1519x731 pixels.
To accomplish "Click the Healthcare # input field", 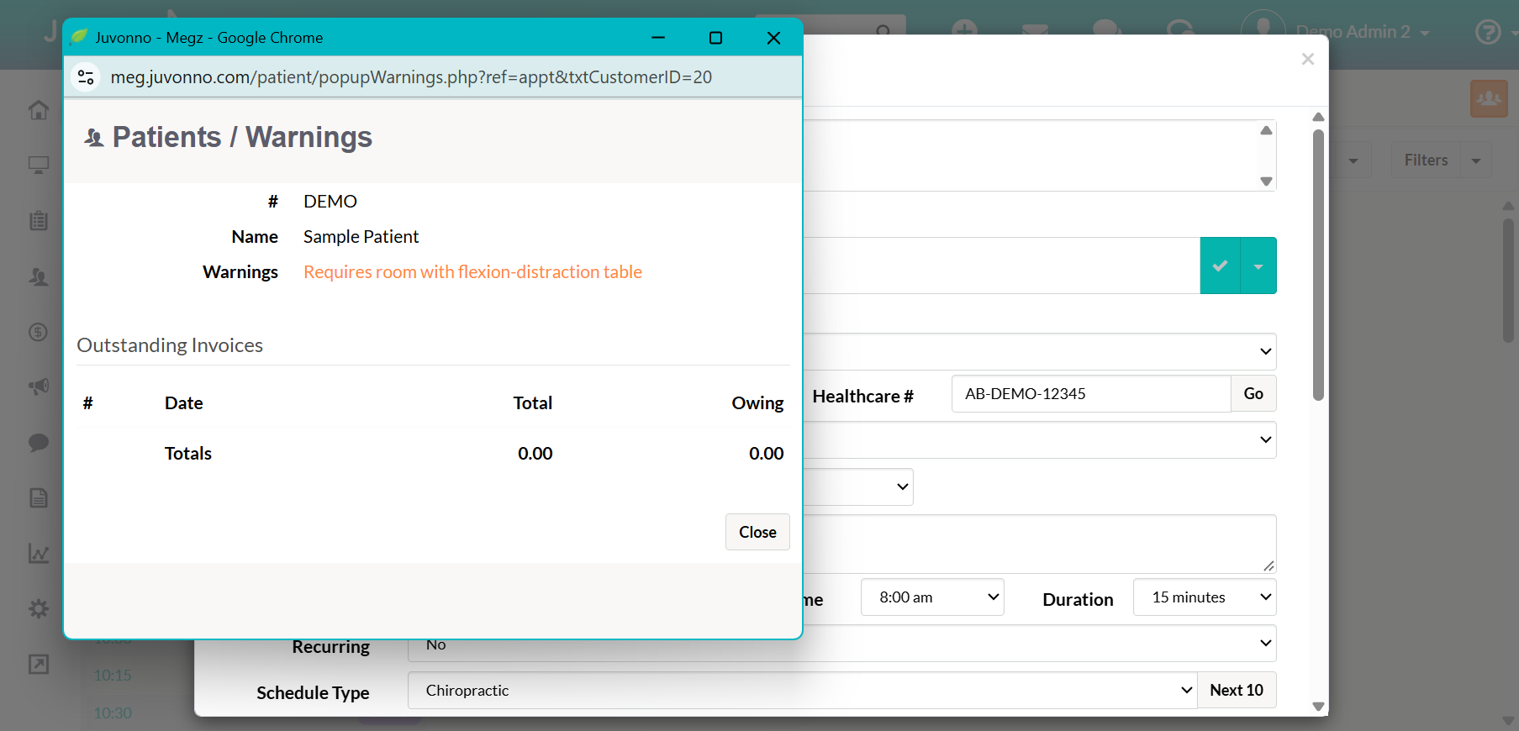I will point(1091,393).
